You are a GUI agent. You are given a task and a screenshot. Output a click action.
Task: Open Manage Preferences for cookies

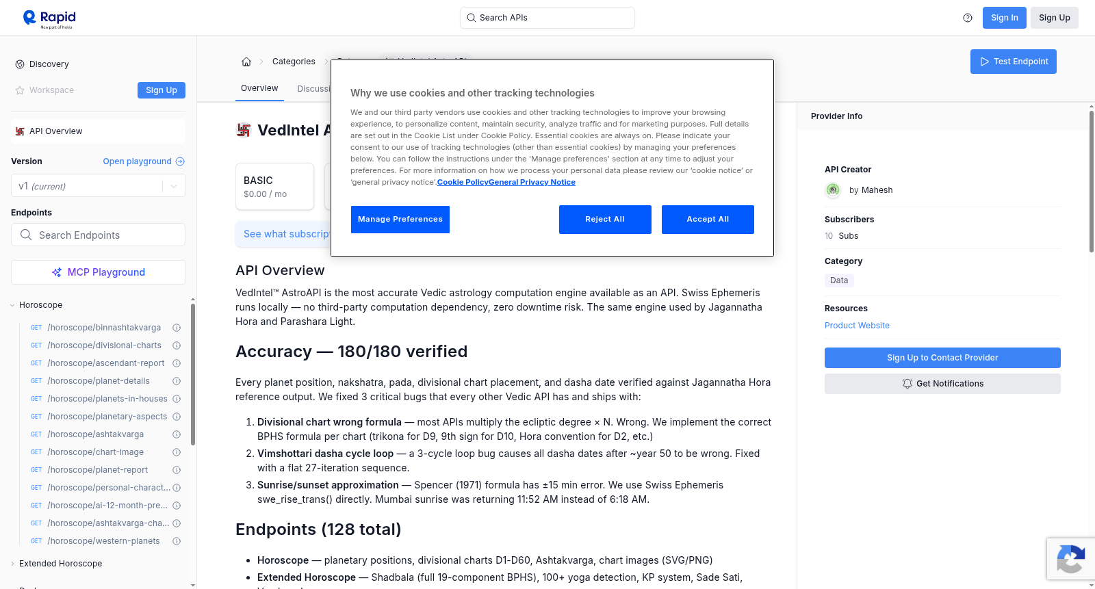(400, 220)
